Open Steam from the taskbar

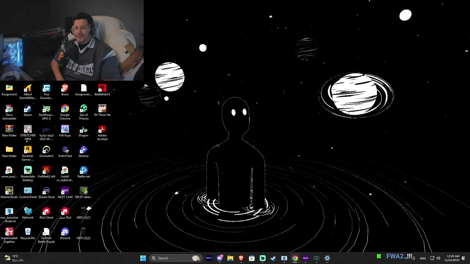[x=273, y=258]
